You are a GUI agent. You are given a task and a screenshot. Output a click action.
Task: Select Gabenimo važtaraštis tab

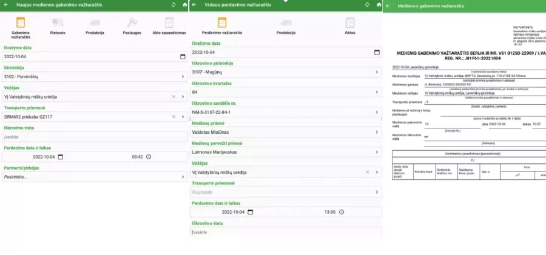click(20, 24)
